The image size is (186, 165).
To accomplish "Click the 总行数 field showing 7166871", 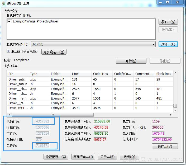I will pyautogui.click(x=42, y=145).
